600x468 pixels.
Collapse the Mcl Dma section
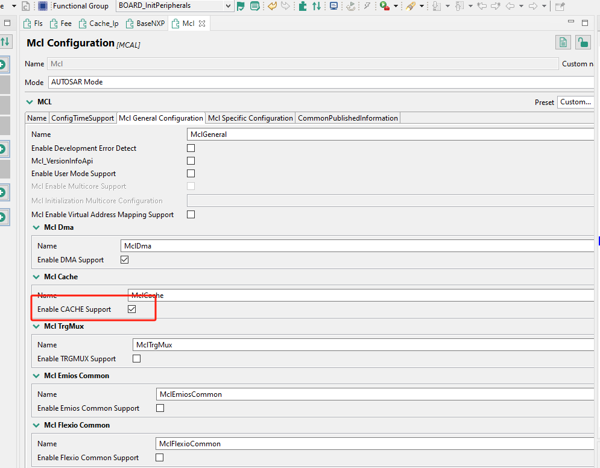tap(36, 227)
